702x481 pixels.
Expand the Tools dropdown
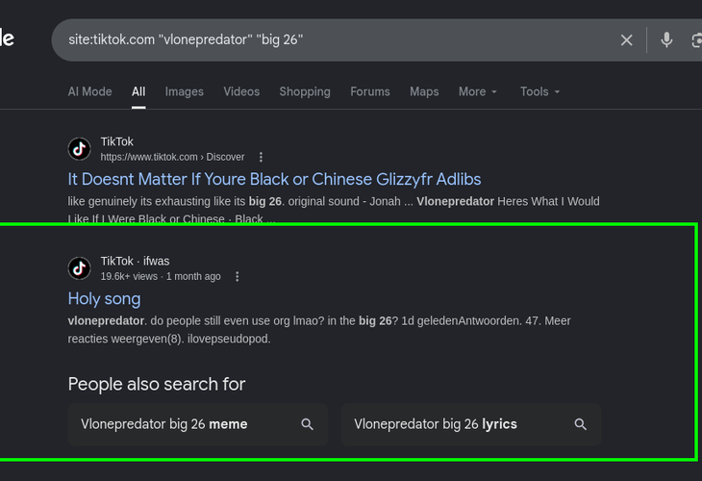pos(539,91)
